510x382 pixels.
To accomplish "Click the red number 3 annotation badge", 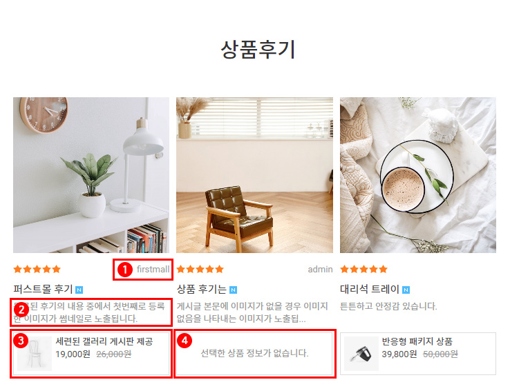I will (21, 341).
